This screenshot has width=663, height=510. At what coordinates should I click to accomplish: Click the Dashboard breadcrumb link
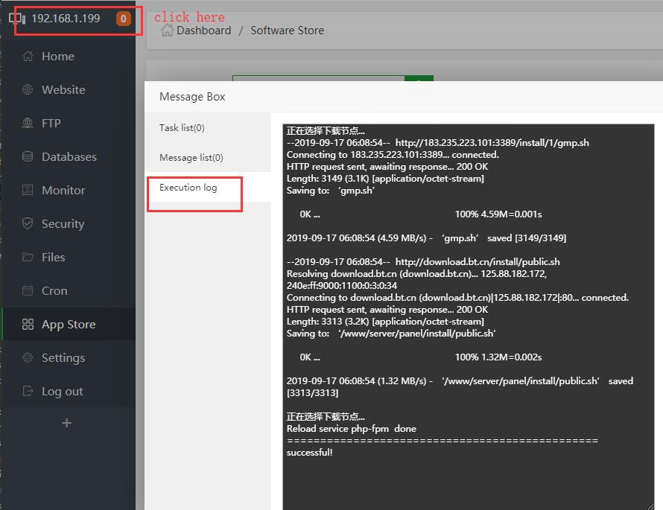point(204,31)
